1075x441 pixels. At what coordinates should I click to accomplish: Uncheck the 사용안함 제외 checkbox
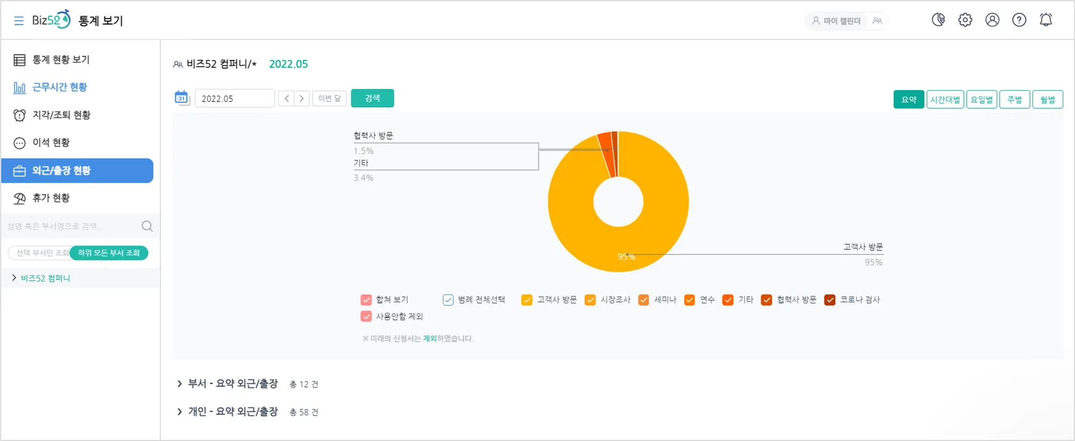point(366,316)
